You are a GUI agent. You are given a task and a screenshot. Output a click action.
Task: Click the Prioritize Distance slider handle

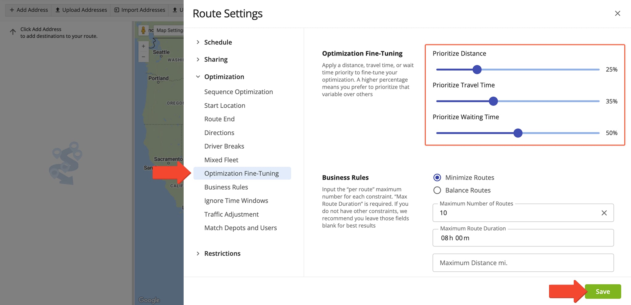point(477,70)
